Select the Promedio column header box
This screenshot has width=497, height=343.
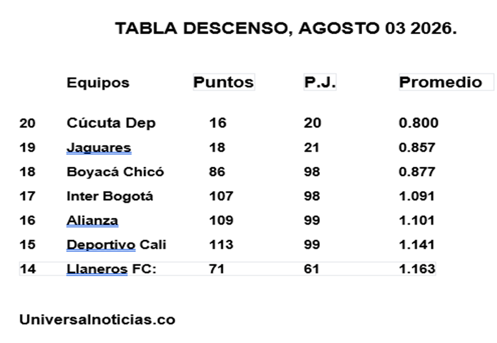click(446, 82)
